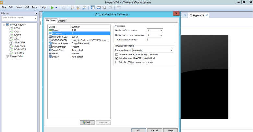Click the revert to snapshot icon
The height and width of the screenshot is (132, 253).
(x=78, y=7)
